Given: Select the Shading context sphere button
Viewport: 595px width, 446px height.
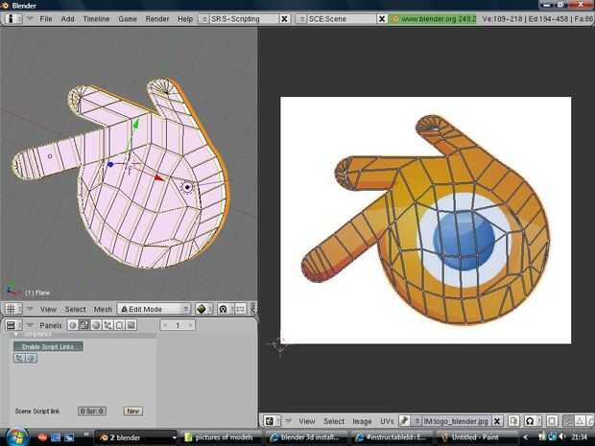Looking at the screenshot, I should (x=96, y=325).
